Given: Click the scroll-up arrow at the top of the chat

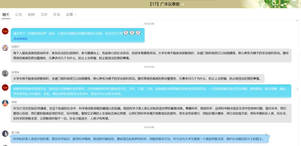Looking at the screenshot, I should point(297,21).
